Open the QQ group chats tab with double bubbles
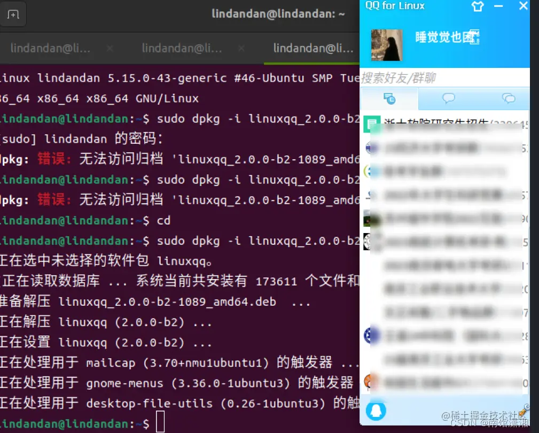Viewport: 539px width, 433px height. click(509, 99)
